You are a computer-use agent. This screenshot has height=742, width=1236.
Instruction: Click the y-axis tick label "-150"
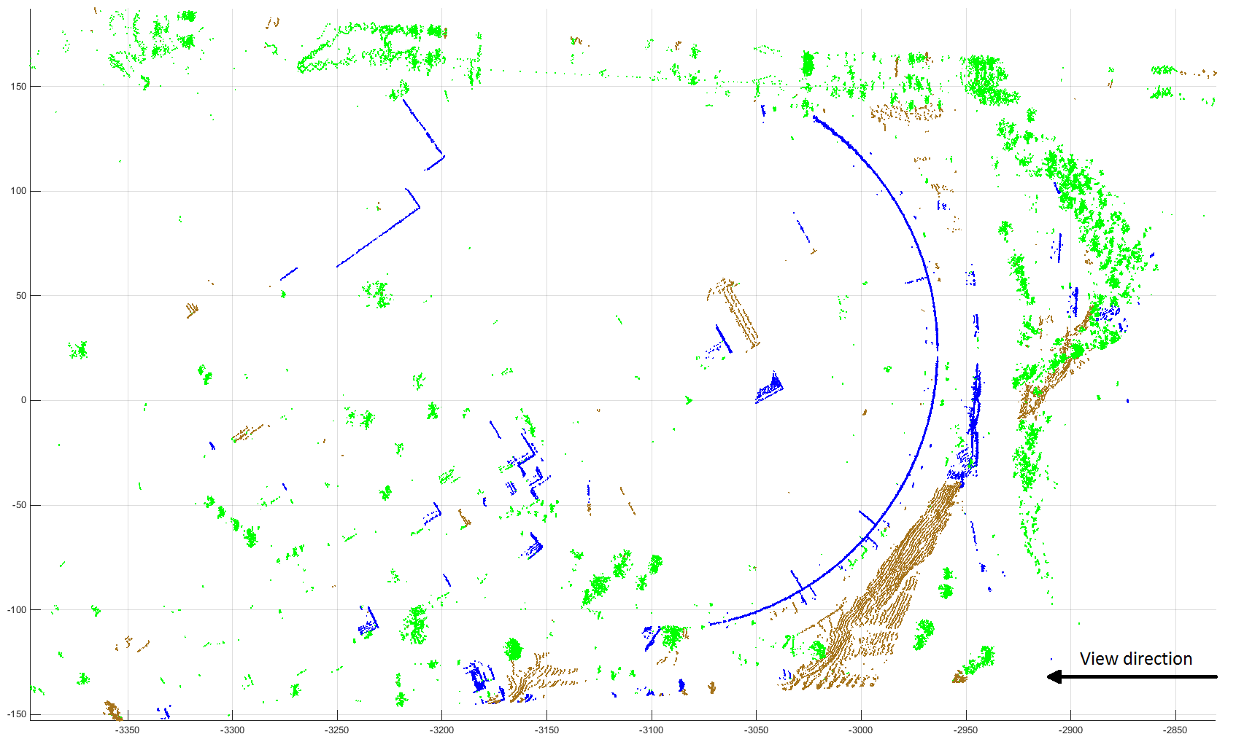[x=17, y=714]
